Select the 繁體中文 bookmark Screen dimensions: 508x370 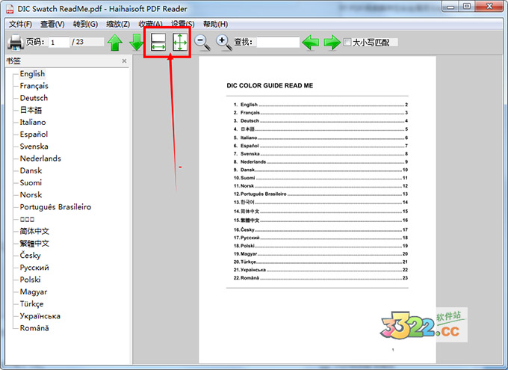pyautogui.click(x=34, y=243)
